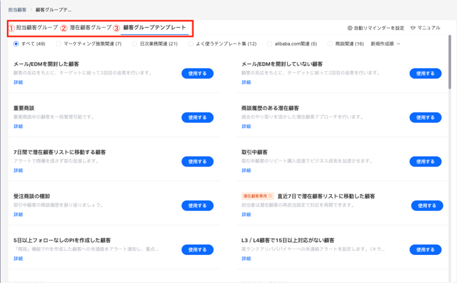
Task: Click 使用する for 受注商談の棚卸
Action: coord(198,205)
